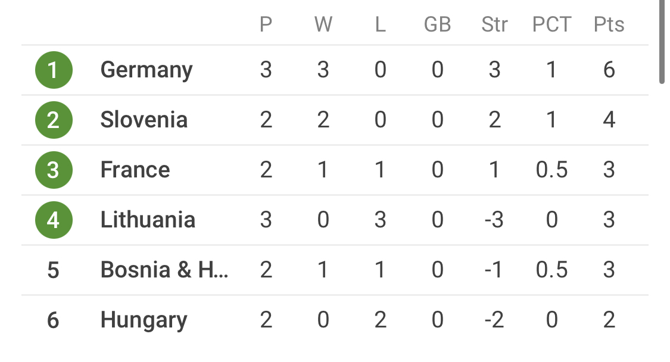Click the GB column header
Image resolution: width=670 pixels, height=362 pixels.
click(437, 25)
